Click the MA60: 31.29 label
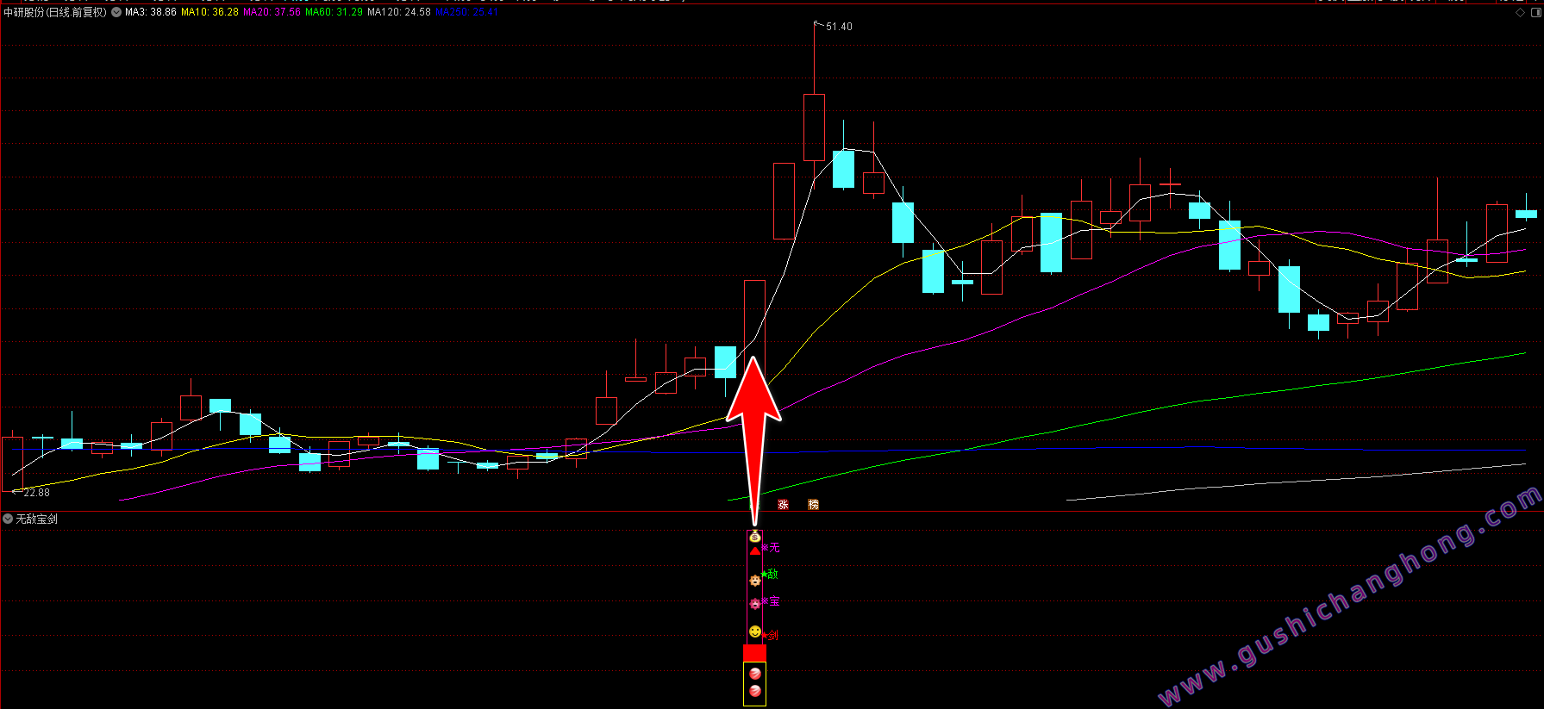The width and height of the screenshot is (1544, 709). [x=334, y=12]
